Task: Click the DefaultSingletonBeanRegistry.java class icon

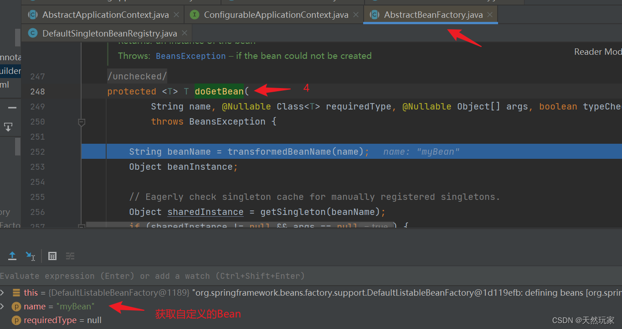Action: pos(32,33)
